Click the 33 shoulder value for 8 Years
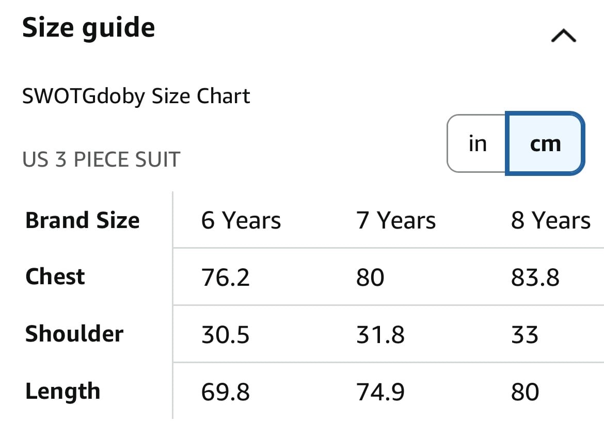The width and height of the screenshot is (604, 438). pyautogui.click(x=524, y=334)
